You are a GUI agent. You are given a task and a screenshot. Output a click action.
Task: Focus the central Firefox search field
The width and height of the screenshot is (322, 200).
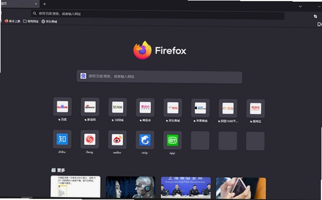click(159, 77)
